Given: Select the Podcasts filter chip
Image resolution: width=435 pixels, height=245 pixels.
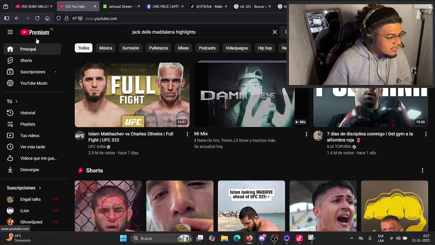Looking at the screenshot, I should pyautogui.click(x=207, y=48).
